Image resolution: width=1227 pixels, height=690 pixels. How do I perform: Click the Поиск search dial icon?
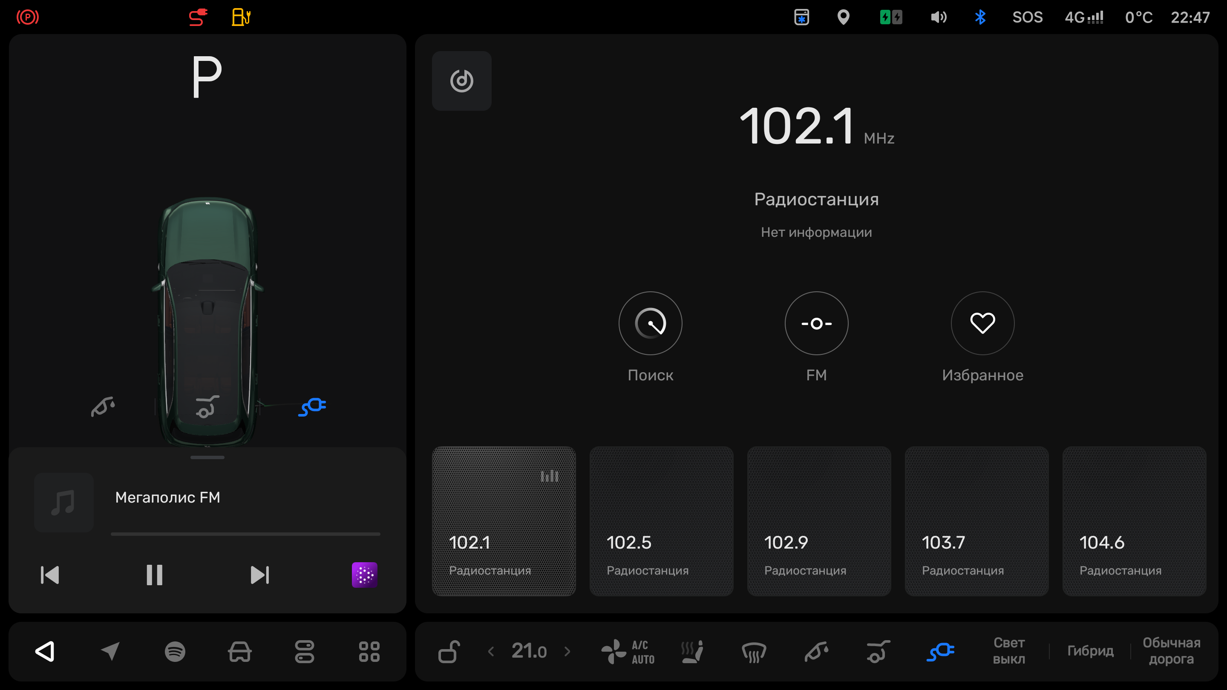[650, 323]
